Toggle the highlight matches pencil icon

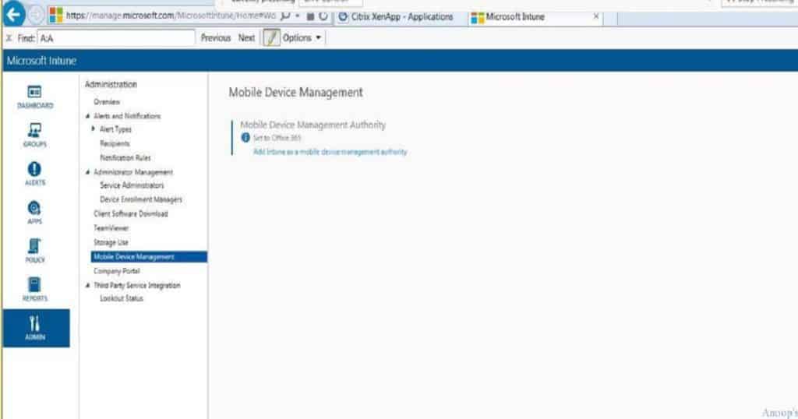point(271,38)
